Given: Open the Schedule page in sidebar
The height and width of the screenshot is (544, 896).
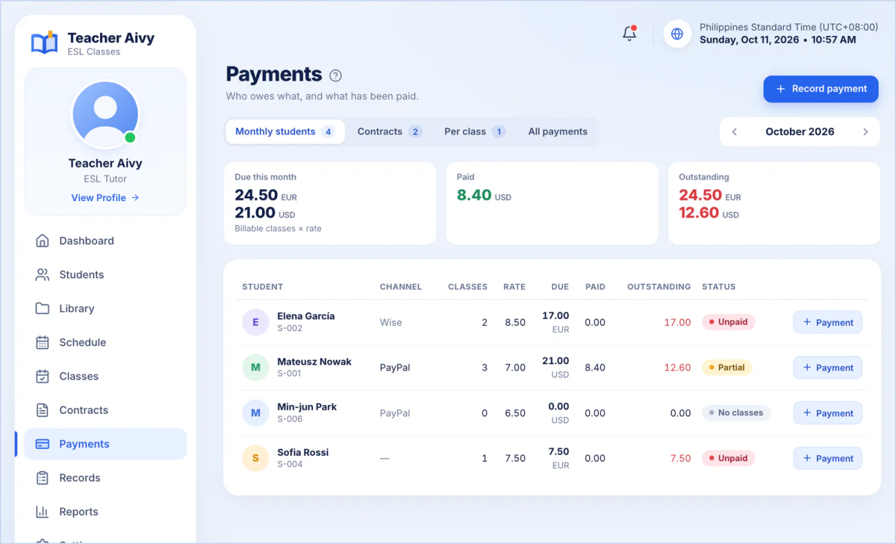Looking at the screenshot, I should click(105, 342).
